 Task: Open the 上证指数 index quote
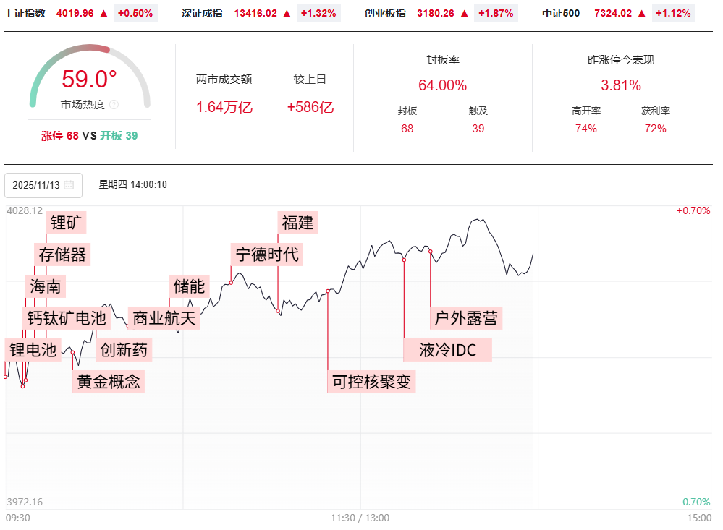[x=25, y=13]
